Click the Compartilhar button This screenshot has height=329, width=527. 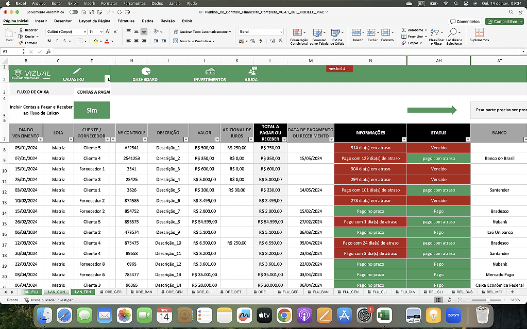[x=504, y=22]
